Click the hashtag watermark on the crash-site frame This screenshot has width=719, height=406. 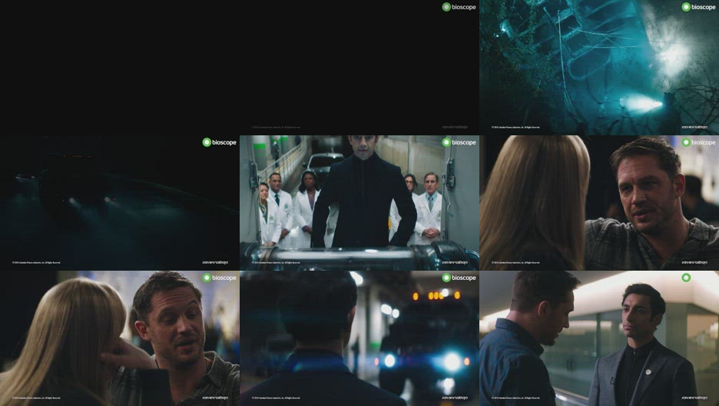tap(694, 127)
